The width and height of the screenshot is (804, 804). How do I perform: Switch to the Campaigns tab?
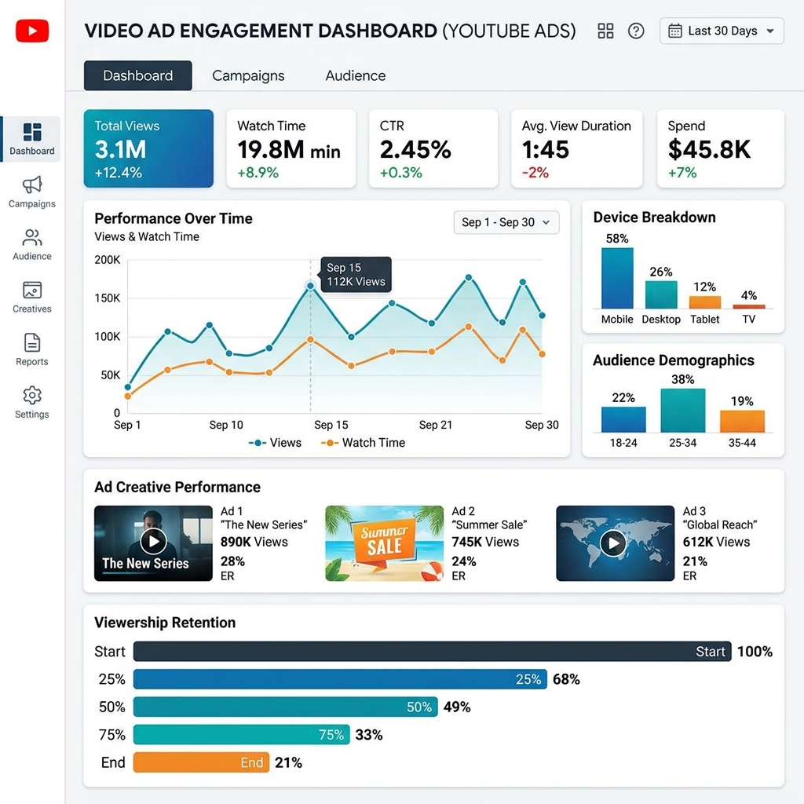point(248,75)
